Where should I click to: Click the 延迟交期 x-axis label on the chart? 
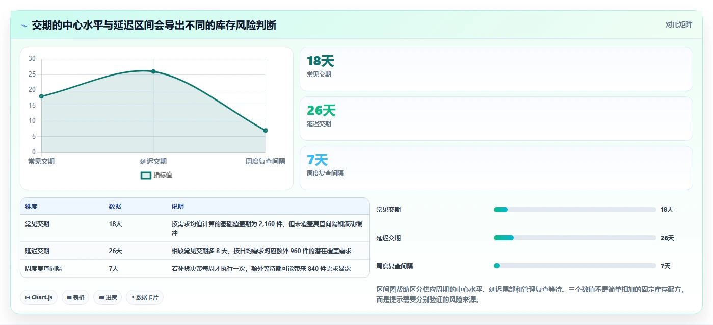click(153, 161)
